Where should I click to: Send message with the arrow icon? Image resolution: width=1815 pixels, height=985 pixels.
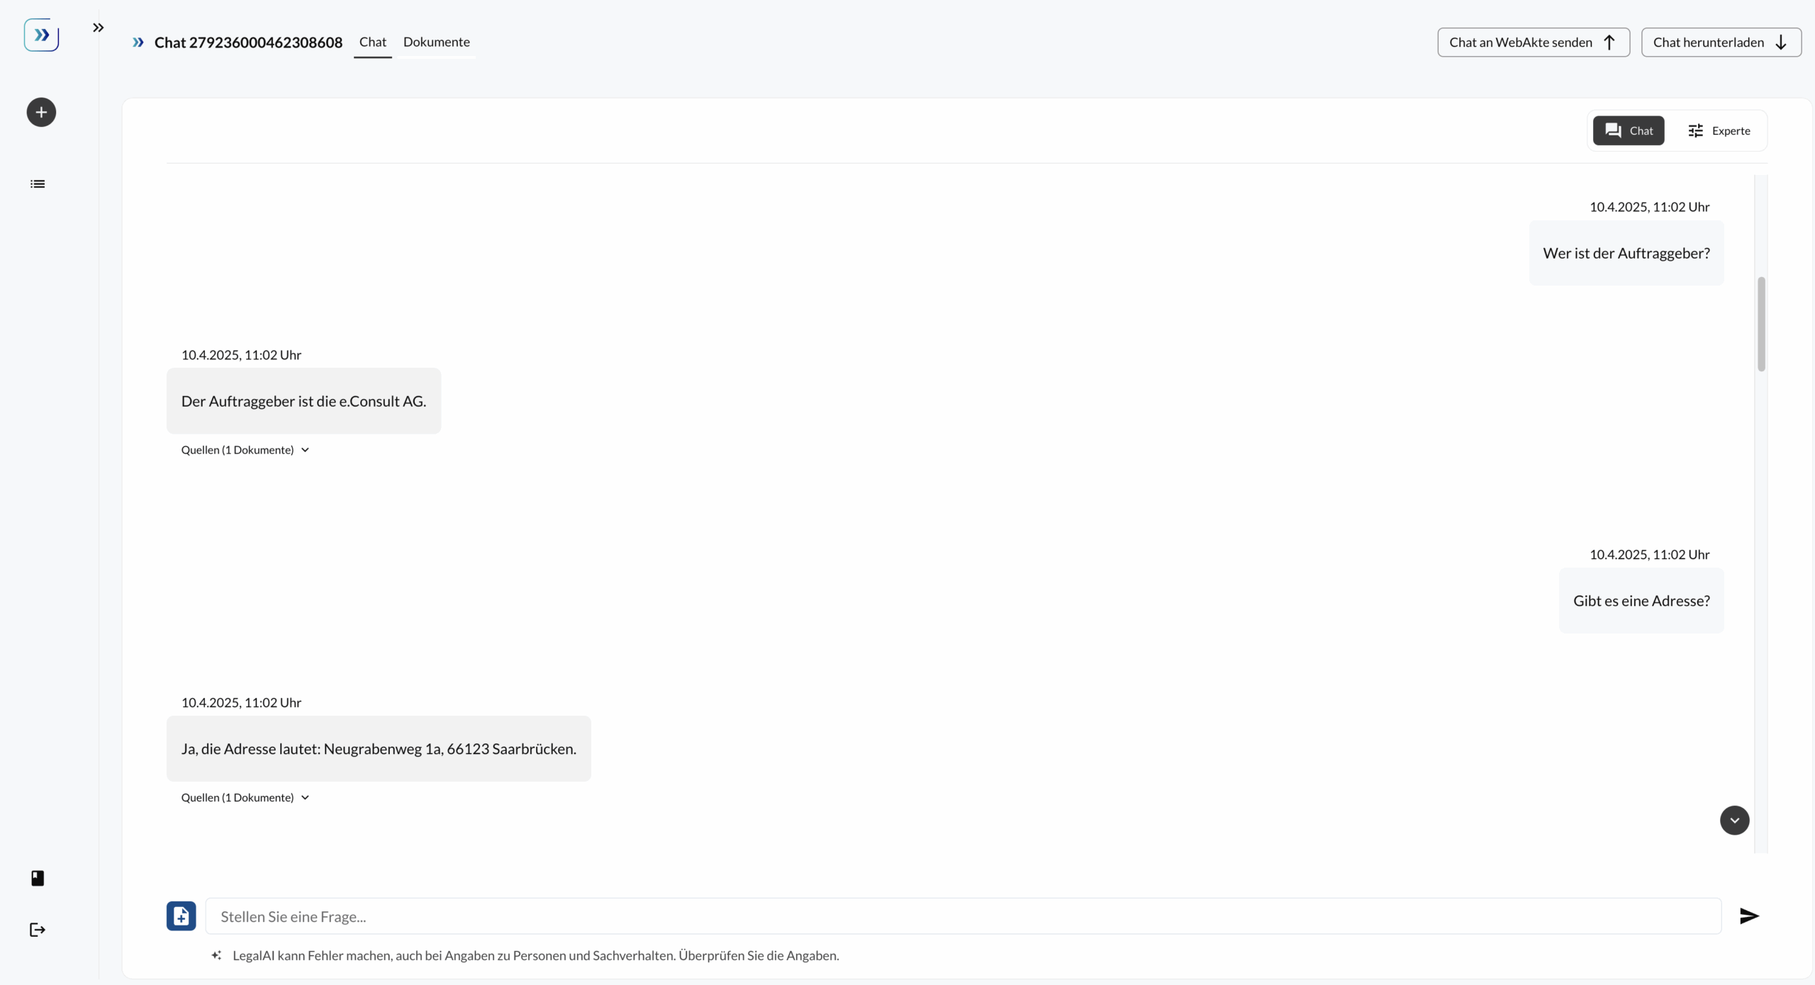tap(1749, 916)
